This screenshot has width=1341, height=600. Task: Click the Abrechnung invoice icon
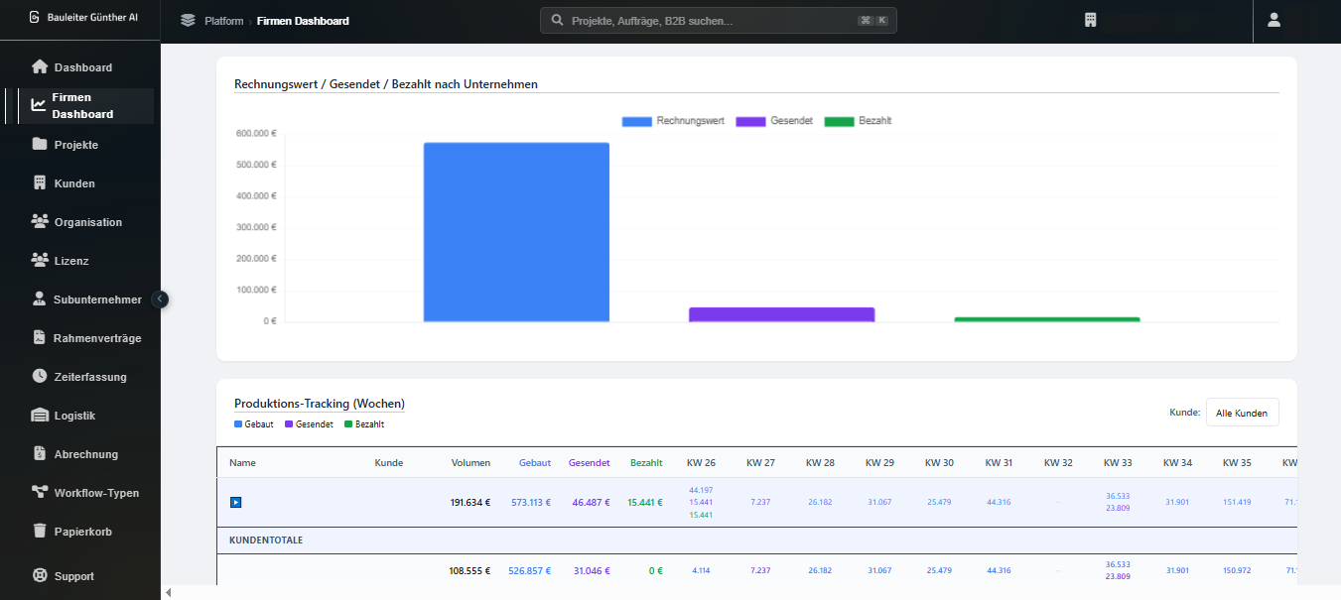(x=40, y=454)
